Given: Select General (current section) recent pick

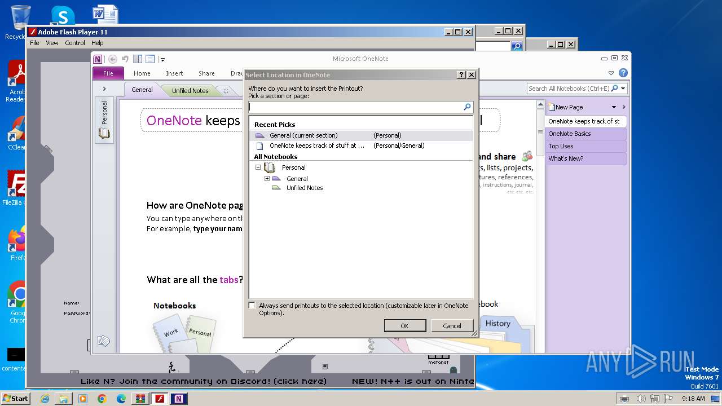Looking at the screenshot, I should [x=361, y=135].
